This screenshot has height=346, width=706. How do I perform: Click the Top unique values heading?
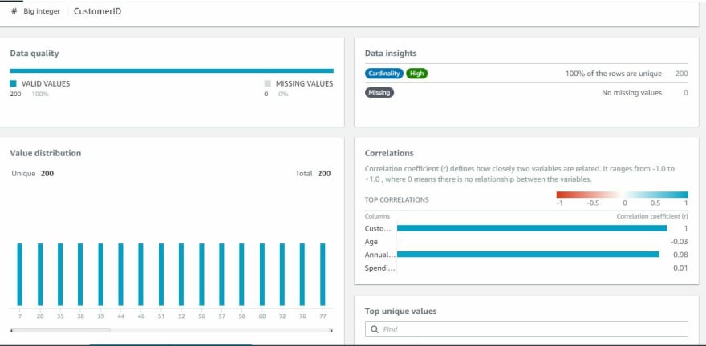(x=400, y=311)
